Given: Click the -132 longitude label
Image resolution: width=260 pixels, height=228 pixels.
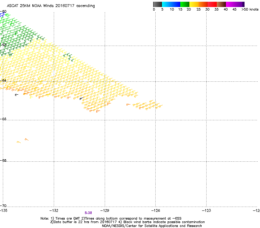Looking at the screenshot, I should [x=54, y=210].
